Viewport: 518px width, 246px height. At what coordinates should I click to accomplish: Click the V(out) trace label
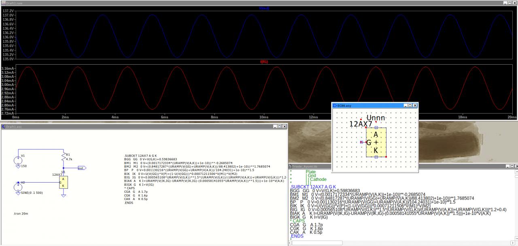click(264, 8)
